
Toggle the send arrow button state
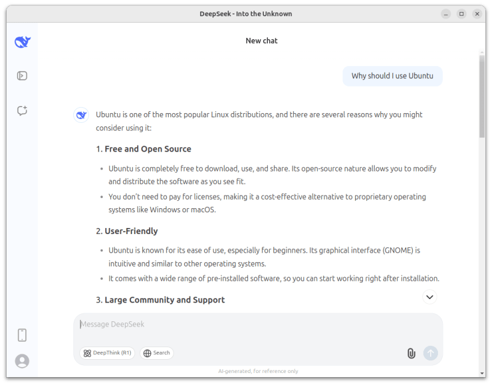coord(430,353)
